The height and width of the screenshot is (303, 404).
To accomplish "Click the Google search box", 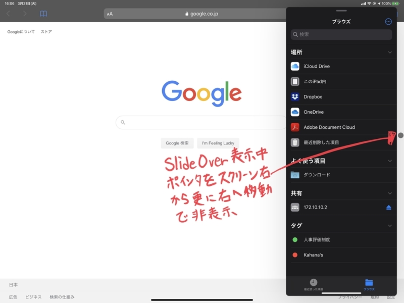I will [x=201, y=122].
